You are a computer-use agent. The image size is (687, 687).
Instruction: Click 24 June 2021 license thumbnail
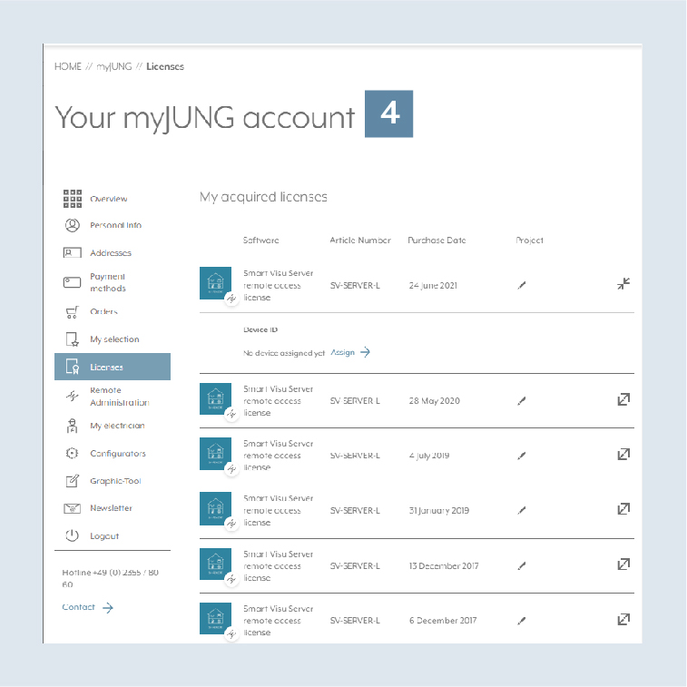pyautogui.click(x=216, y=283)
